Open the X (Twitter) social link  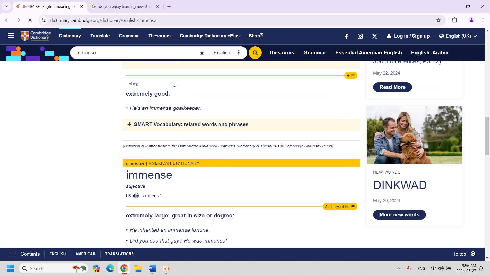(x=374, y=36)
